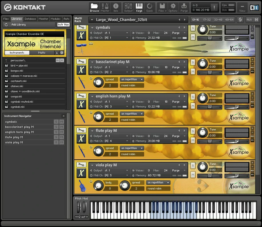Open the multi name dropdown arrow
Image resolution: width=262 pixels, height=227 pixels.
click(92, 20)
